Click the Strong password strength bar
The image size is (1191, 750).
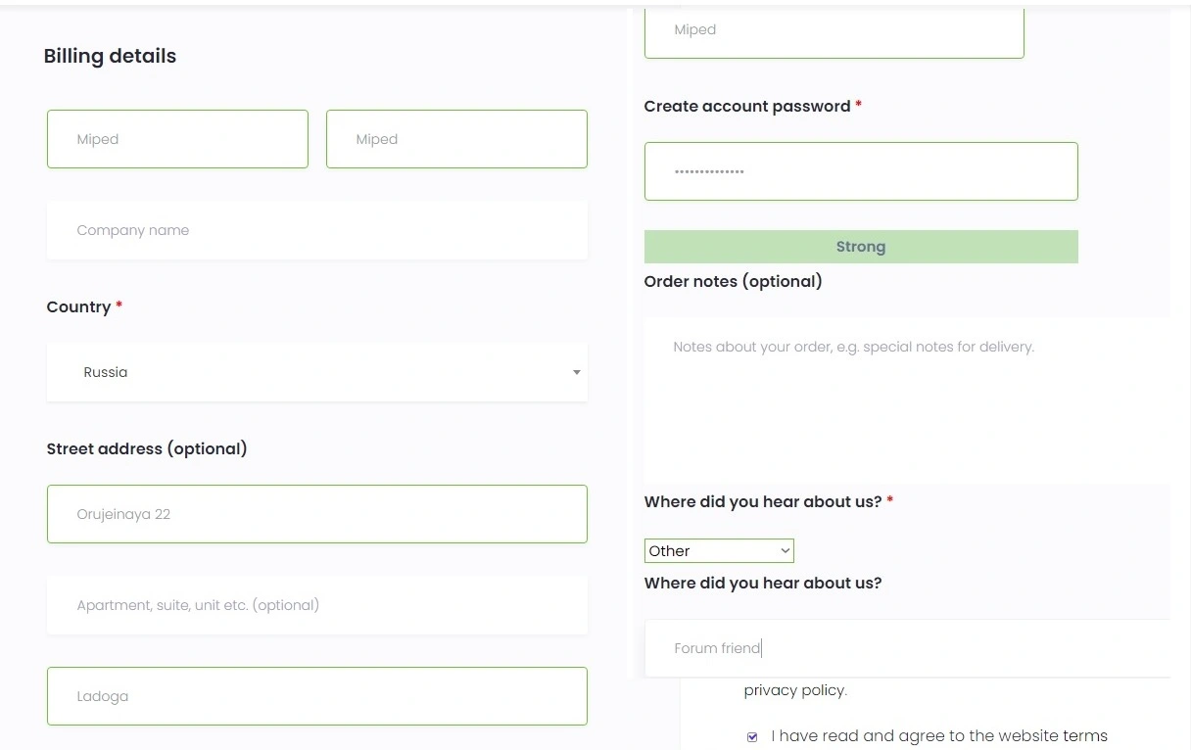pos(861,247)
